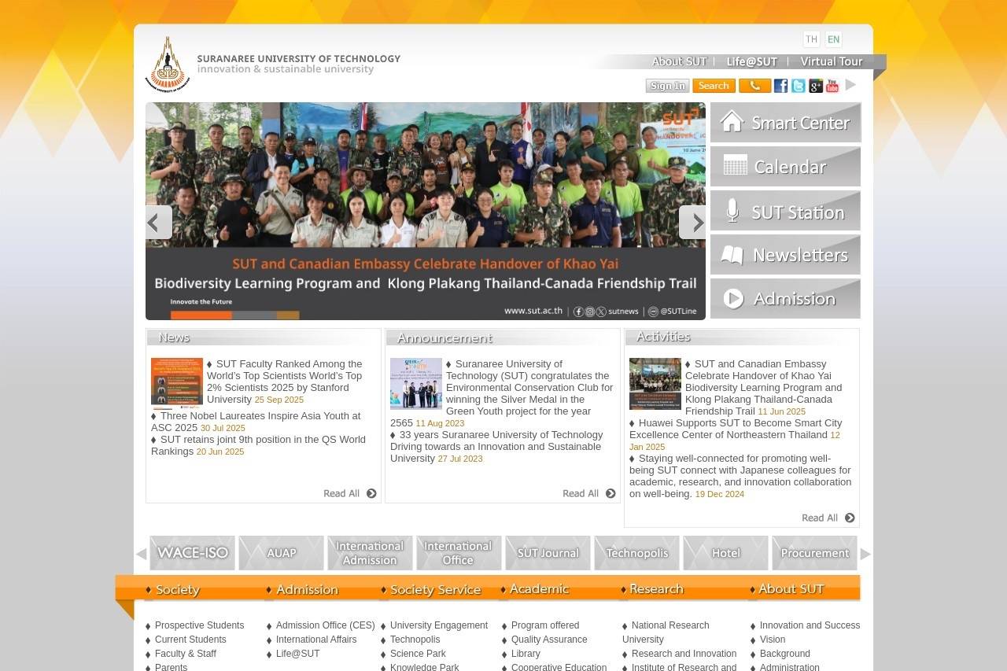Open SUT and Canadian Embassy activity article
1007x671 pixels.
[763, 387]
